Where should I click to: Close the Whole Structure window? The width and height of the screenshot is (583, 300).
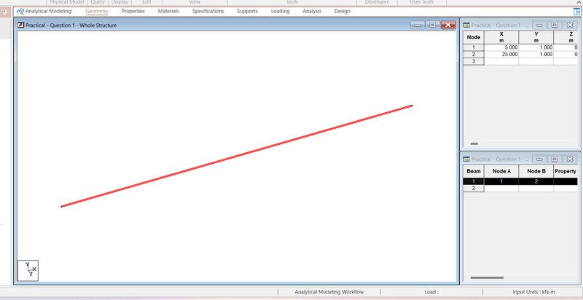(448, 25)
